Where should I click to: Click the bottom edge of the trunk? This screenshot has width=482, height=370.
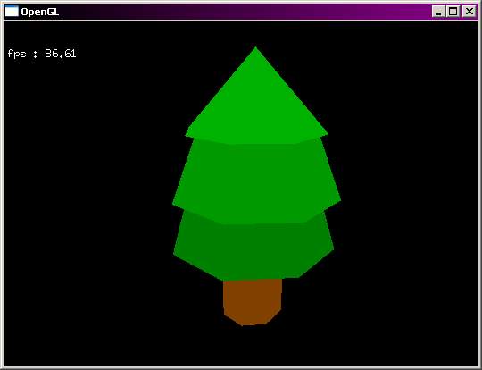(252, 324)
